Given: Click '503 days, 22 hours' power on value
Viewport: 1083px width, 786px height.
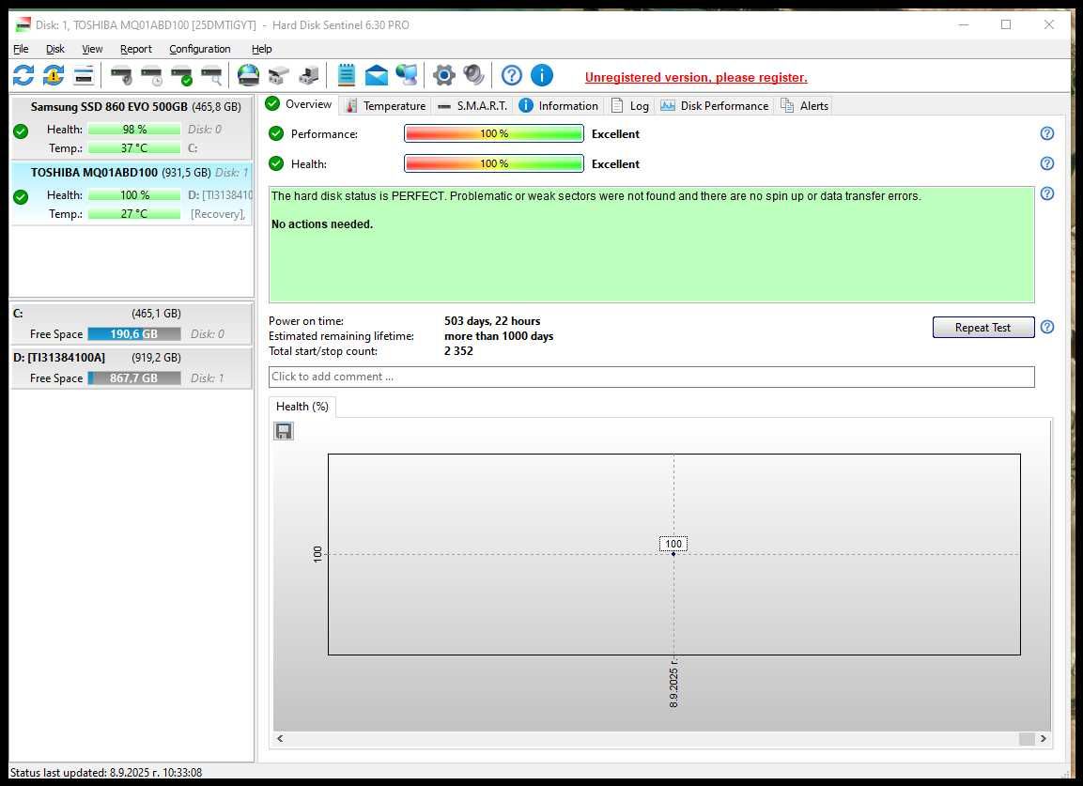Looking at the screenshot, I should [x=492, y=321].
